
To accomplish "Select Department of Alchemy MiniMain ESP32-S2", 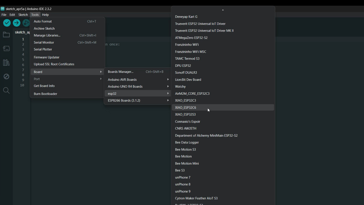I will pos(223,136).
